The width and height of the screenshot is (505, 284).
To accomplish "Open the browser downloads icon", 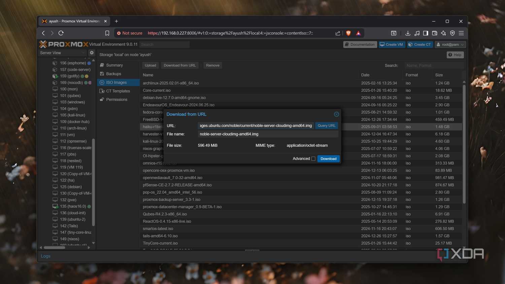I will coord(408,33).
